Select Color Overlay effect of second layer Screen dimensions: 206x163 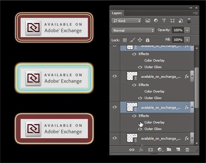pyautogui.click(x=154, y=91)
